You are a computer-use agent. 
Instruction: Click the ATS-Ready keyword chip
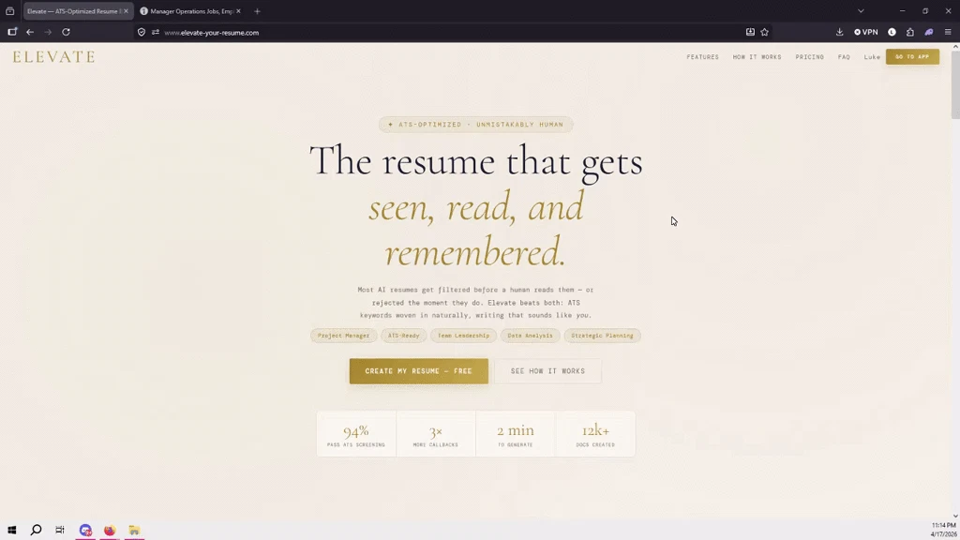(403, 336)
